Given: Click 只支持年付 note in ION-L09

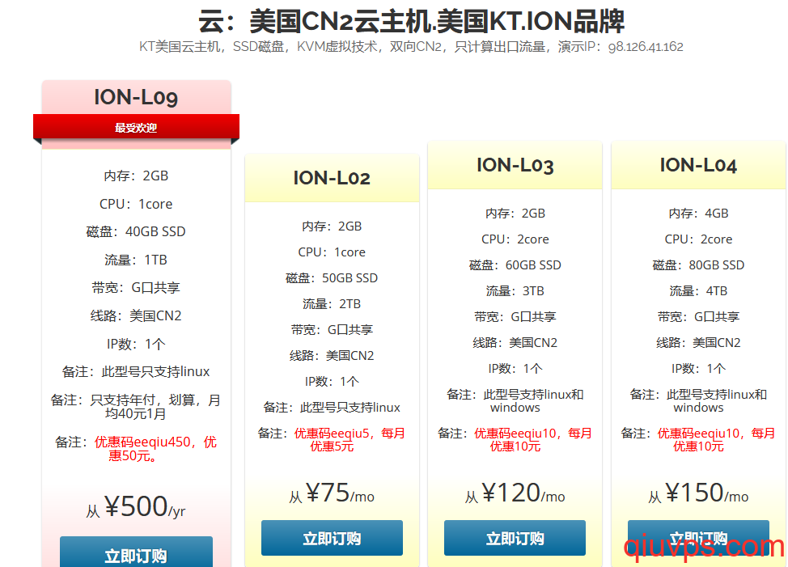Looking at the screenshot, I should click(x=136, y=407).
